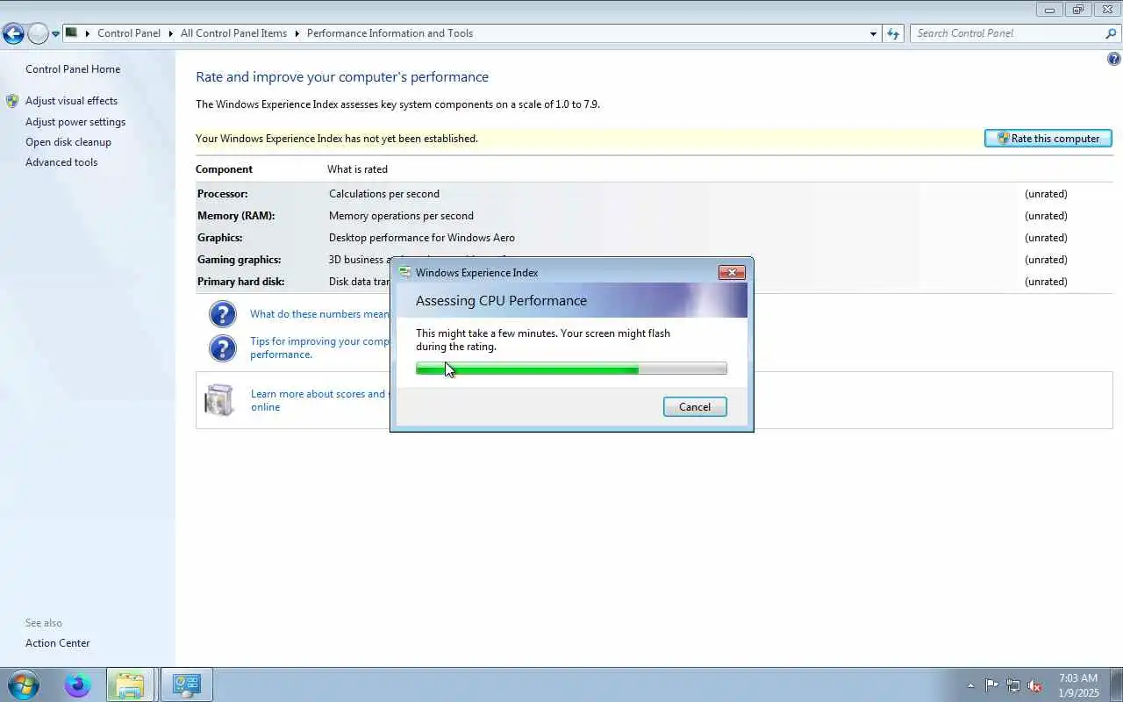Screen dimensions: 1123x702
Task: Open Advanced tools
Action: [x=61, y=162]
